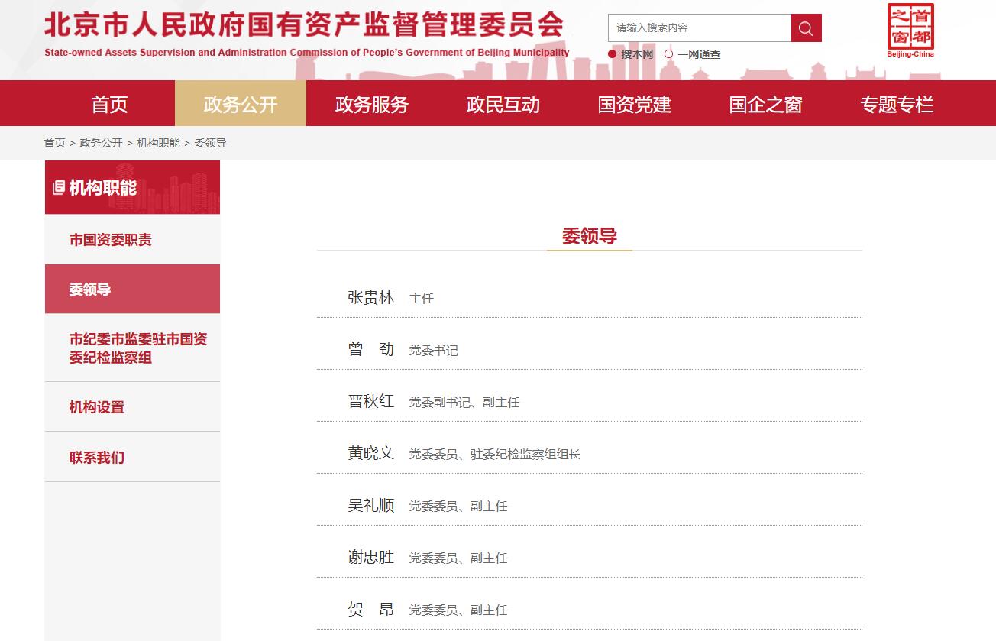Image resolution: width=996 pixels, height=641 pixels.
Task: Click the 党委委员、驻委纪检监察组组长 title text
Action: [x=495, y=455]
